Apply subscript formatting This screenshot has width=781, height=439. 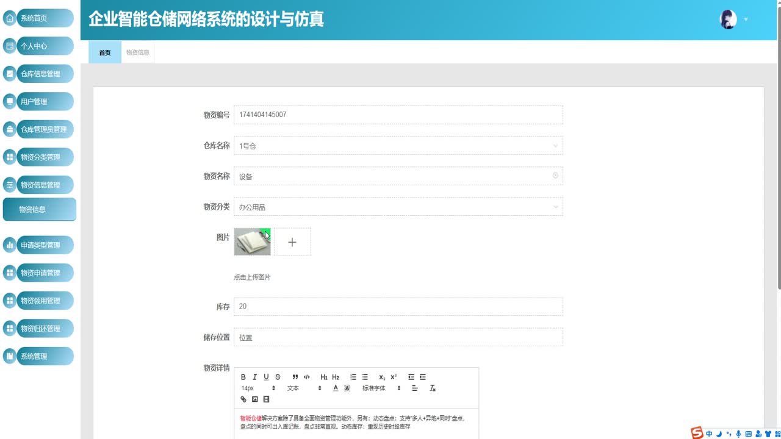pyautogui.click(x=382, y=377)
